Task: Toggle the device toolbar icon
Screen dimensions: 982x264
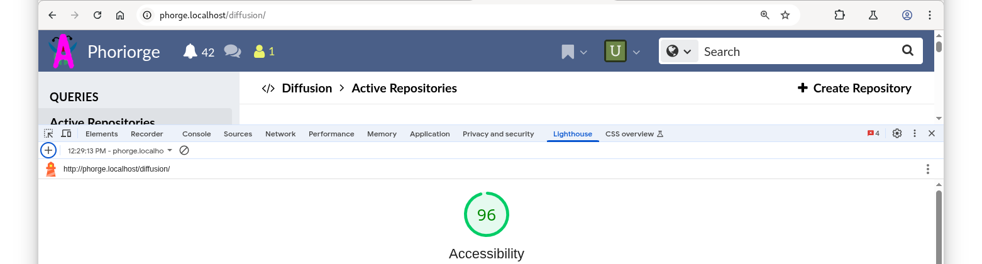Action: pos(66,134)
